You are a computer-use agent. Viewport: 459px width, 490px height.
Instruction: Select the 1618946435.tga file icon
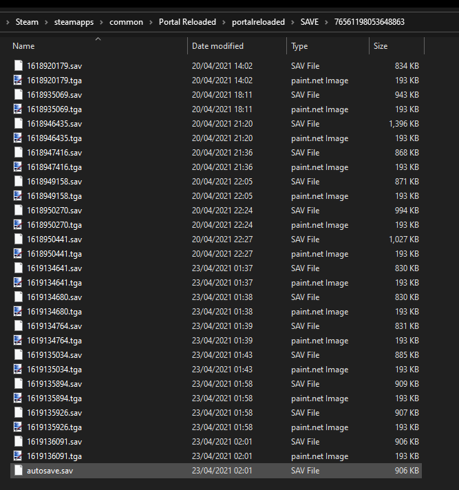18,138
